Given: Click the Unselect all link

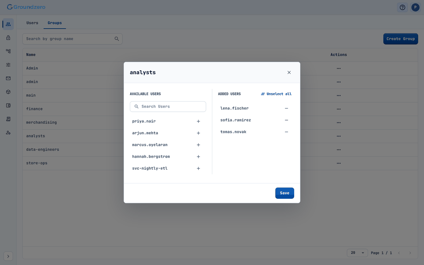Looking at the screenshot, I should tap(276, 94).
